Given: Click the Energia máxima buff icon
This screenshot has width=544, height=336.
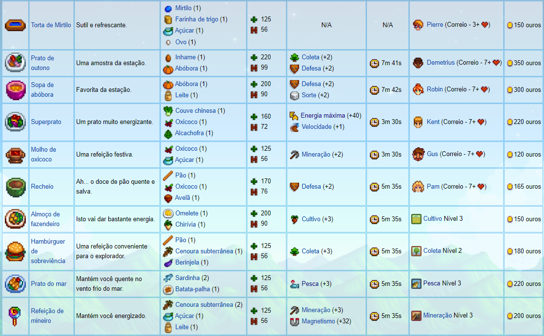Looking at the screenshot, I should coord(294,116).
